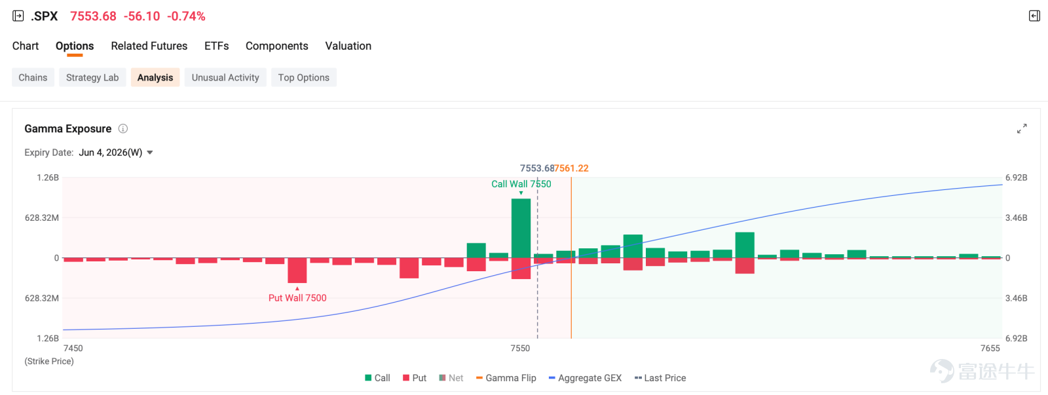Open Strategy Lab section
This screenshot has width=1048, height=395.
tap(92, 77)
